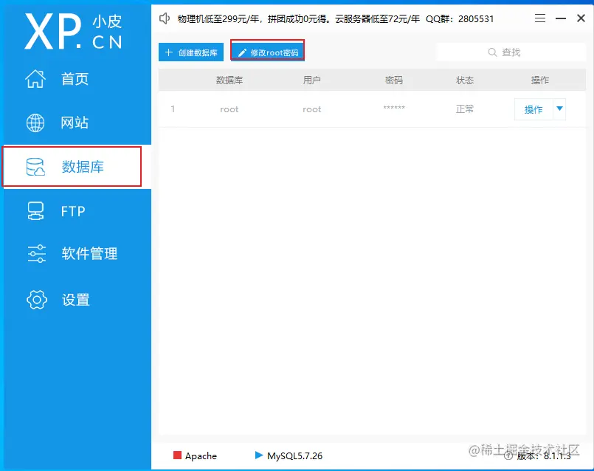Click the FTP server icon in sidebar
This screenshot has width=594, height=471.
35,211
